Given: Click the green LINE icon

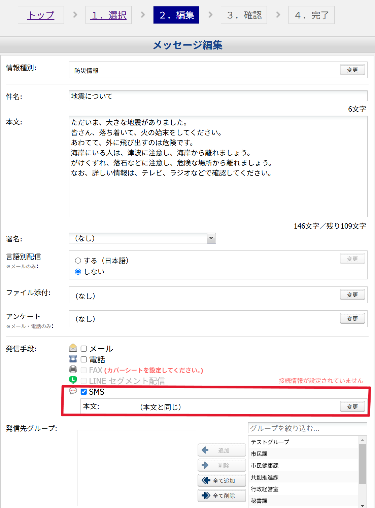Looking at the screenshot, I should point(73,380).
